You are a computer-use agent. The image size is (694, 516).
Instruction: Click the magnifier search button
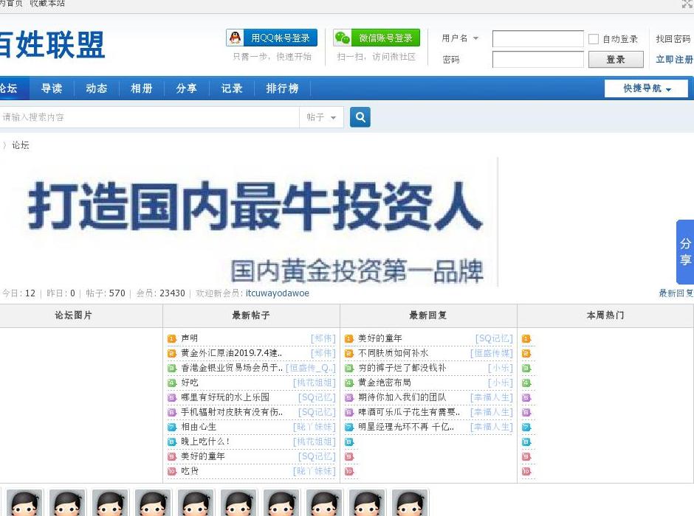pyautogui.click(x=360, y=117)
